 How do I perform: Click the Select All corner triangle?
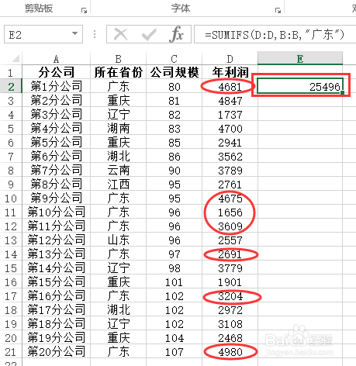pos(16,58)
